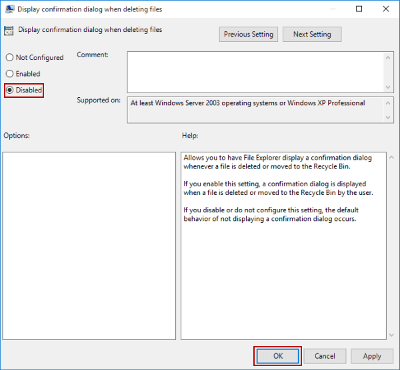Select the Not Configured radio button
The image size is (400, 370).
[x=35, y=57]
